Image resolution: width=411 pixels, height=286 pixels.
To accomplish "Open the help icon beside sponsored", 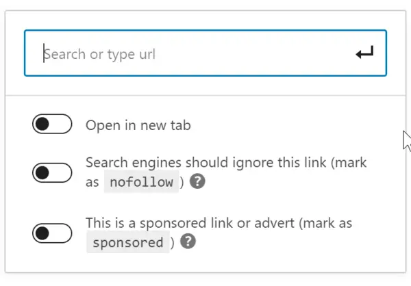I will coord(188,242).
